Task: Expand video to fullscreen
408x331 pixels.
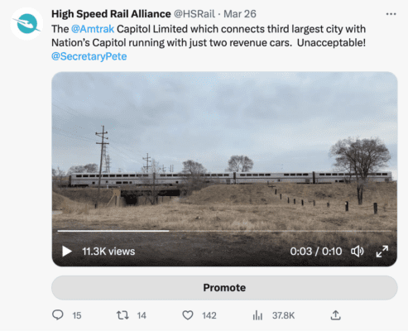Action: pos(382,252)
